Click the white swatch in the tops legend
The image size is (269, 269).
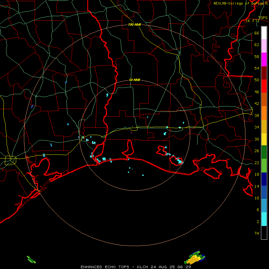(264, 33)
